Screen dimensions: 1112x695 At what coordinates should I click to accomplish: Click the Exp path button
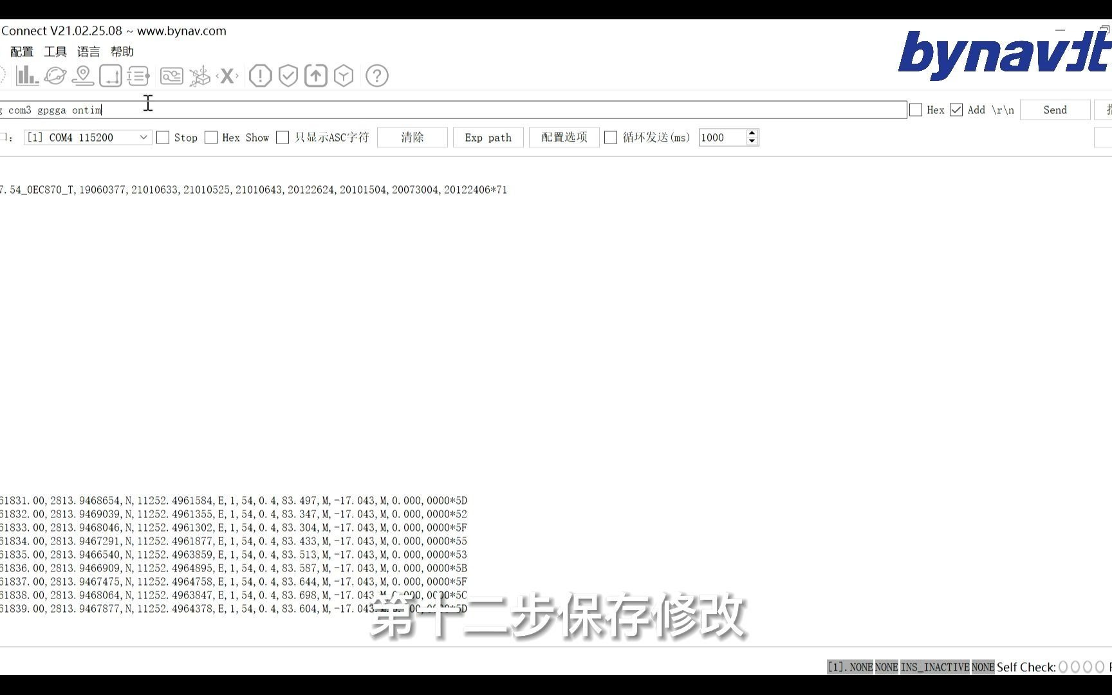click(488, 138)
